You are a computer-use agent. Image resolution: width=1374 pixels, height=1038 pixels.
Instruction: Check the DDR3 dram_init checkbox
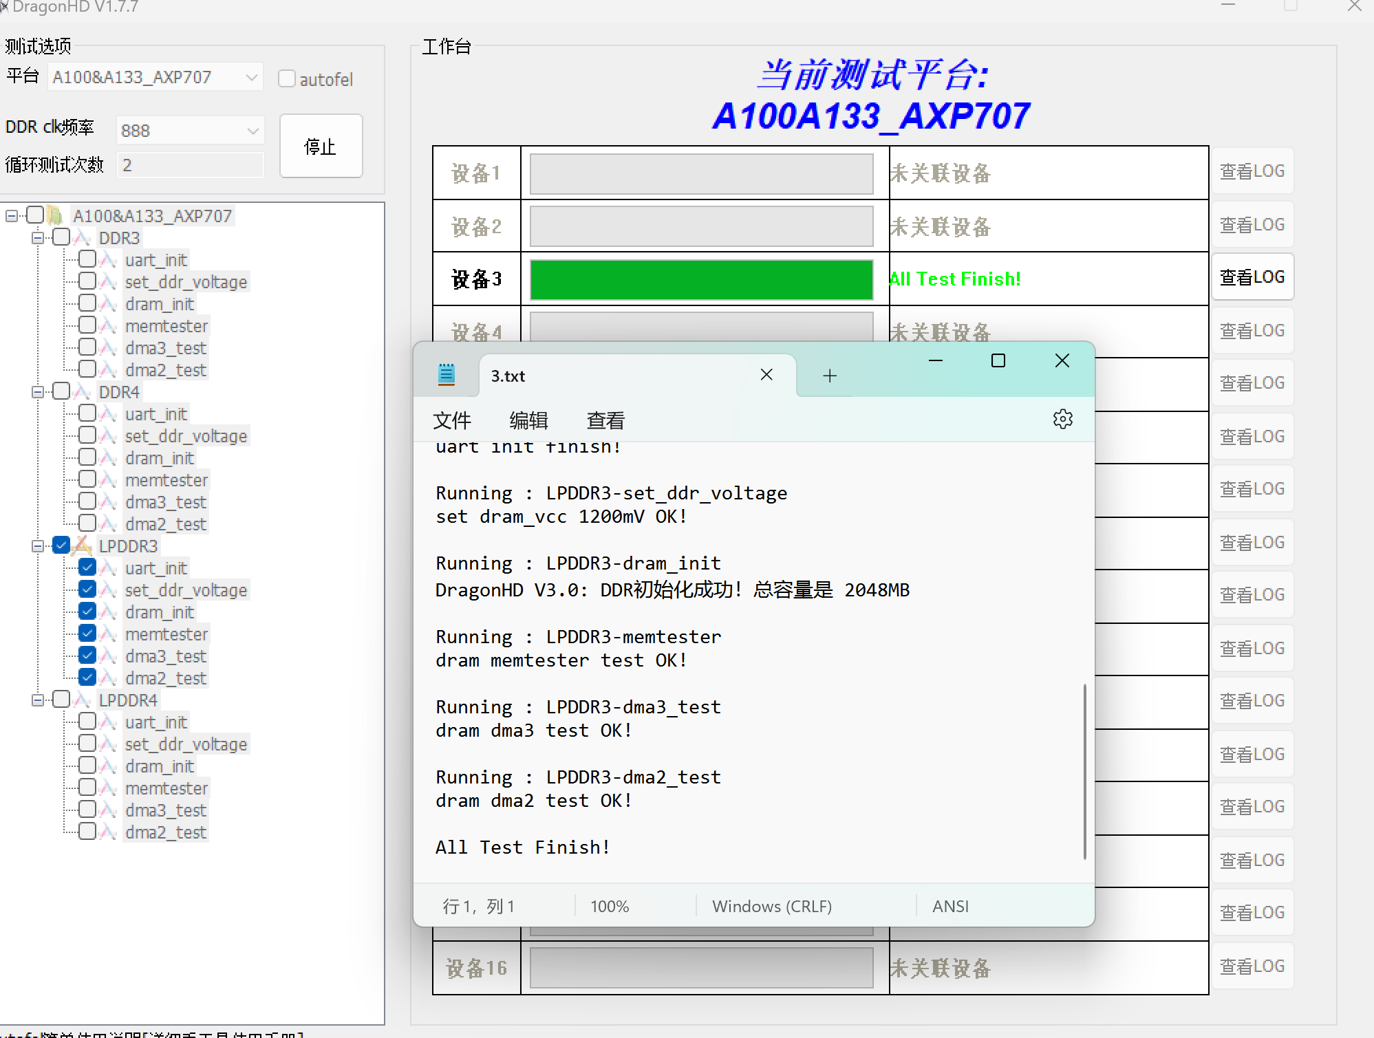tap(87, 303)
